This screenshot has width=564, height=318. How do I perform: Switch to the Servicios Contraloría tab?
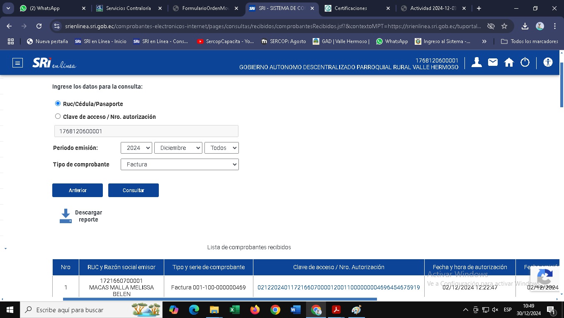(128, 8)
